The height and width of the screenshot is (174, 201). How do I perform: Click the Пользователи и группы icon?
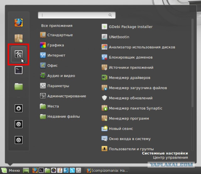(x=104, y=149)
